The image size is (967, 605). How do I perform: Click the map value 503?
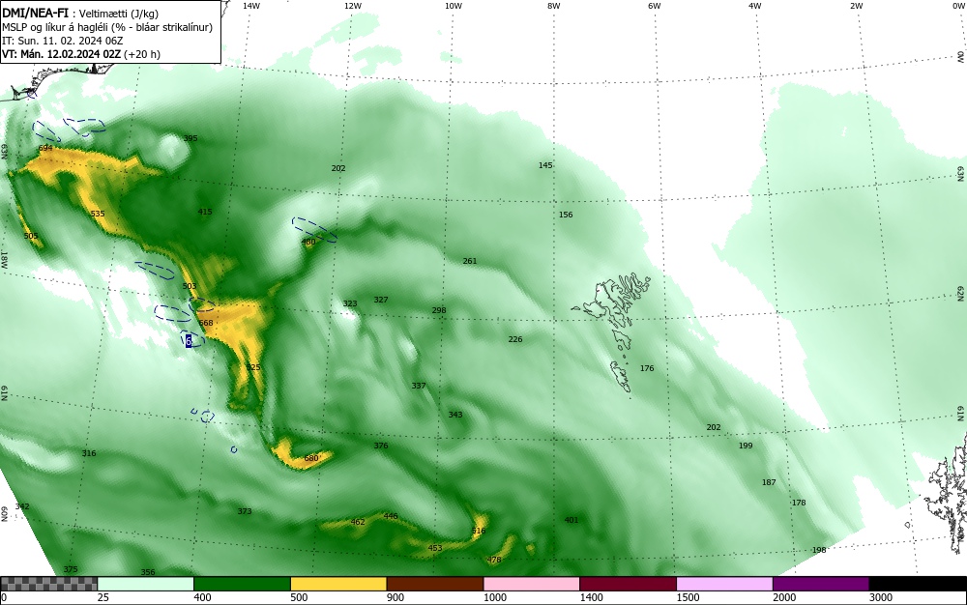(x=190, y=286)
